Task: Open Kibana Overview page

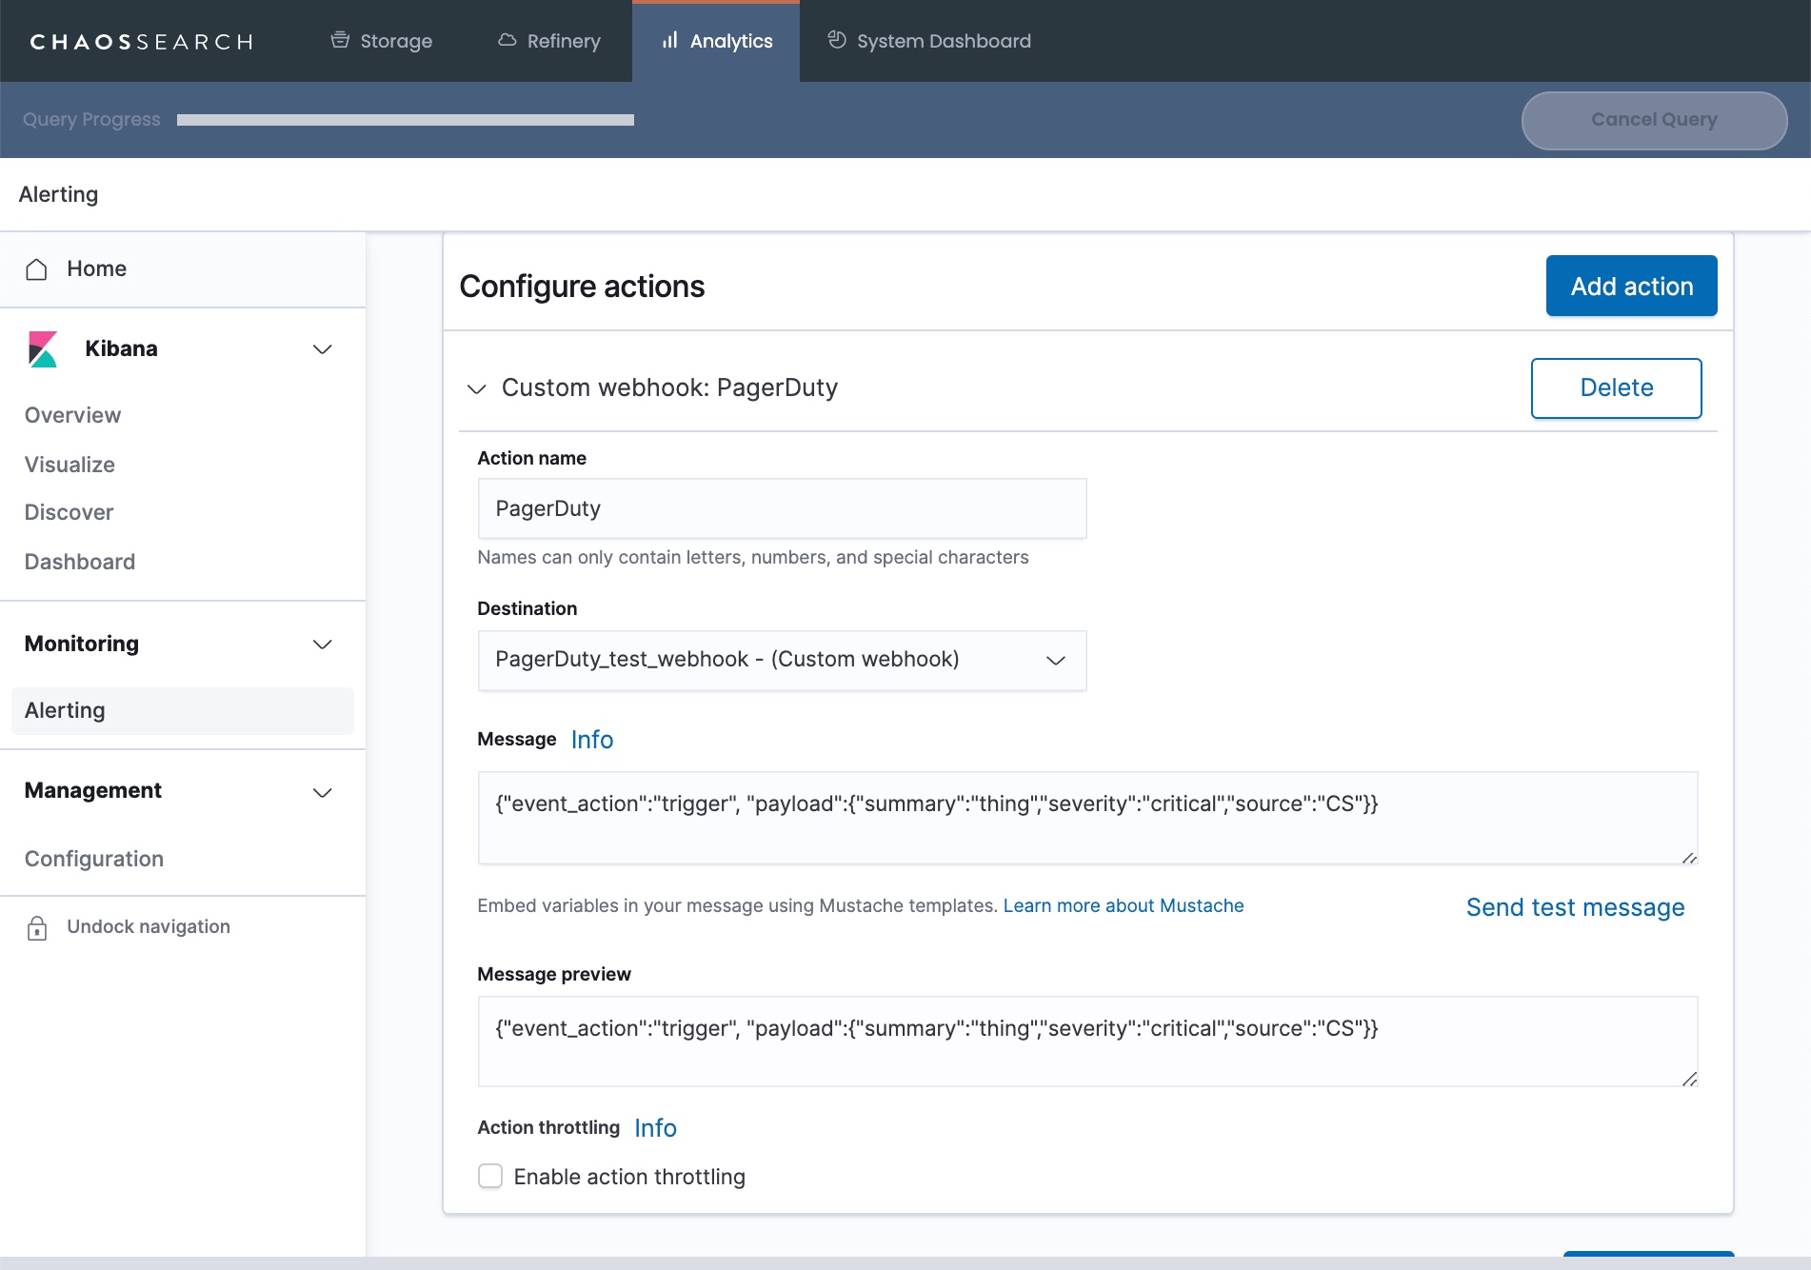Action: pyautogui.click(x=72, y=415)
